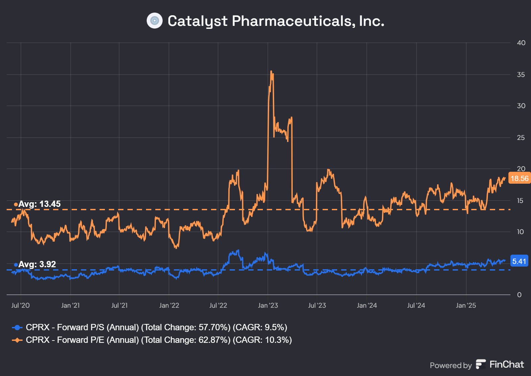Click the Jan '23 x-axis label

tap(268, 305)
